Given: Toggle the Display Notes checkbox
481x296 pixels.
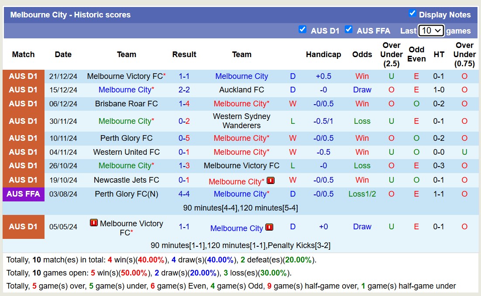Looking at the screenshot, I should pos(412,14).
